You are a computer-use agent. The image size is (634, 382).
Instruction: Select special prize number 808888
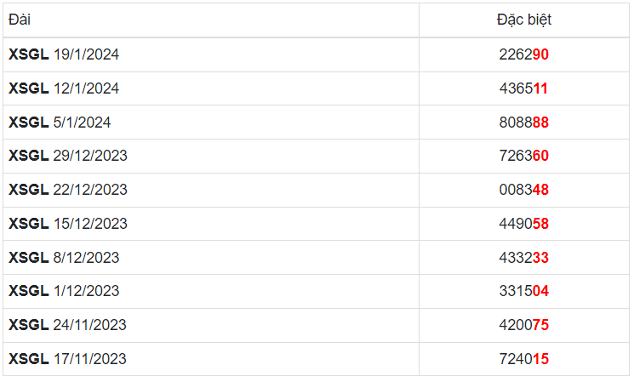tap(524, 123)
